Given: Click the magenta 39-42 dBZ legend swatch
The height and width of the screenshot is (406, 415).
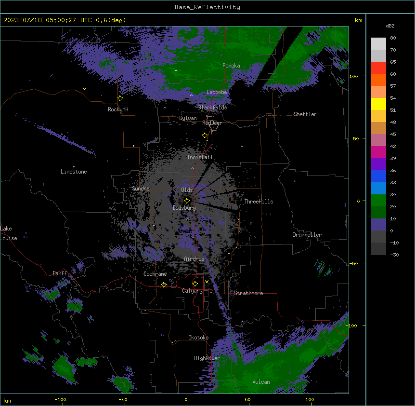Looking at the screenshot, I should tap(378, 152).
